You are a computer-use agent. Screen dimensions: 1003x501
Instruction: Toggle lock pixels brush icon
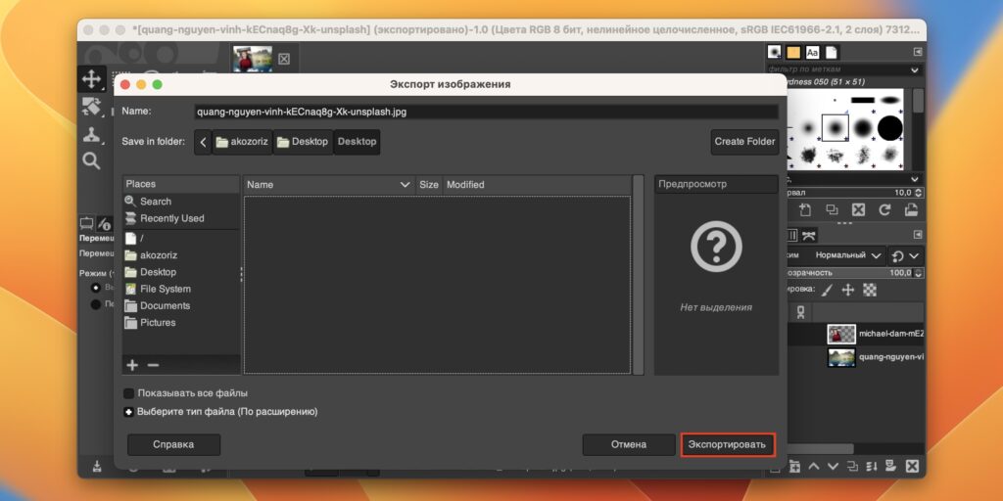[x=827, y=290]
